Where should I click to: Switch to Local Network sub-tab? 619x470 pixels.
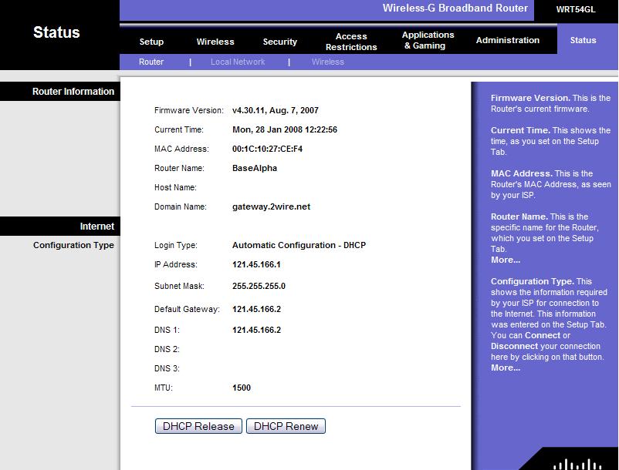click(x=238, y=62)
